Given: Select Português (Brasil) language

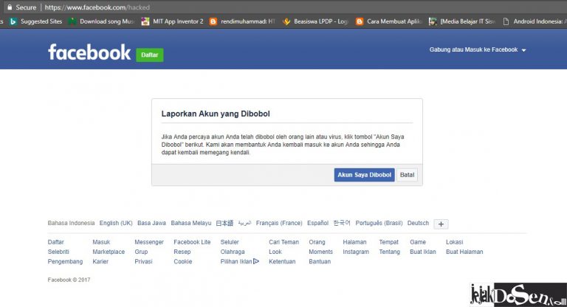Looking at the screenshot, I should click(379, 223).
